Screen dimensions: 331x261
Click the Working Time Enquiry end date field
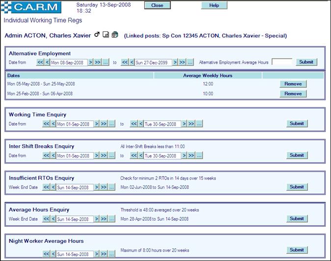pos(163,124)
